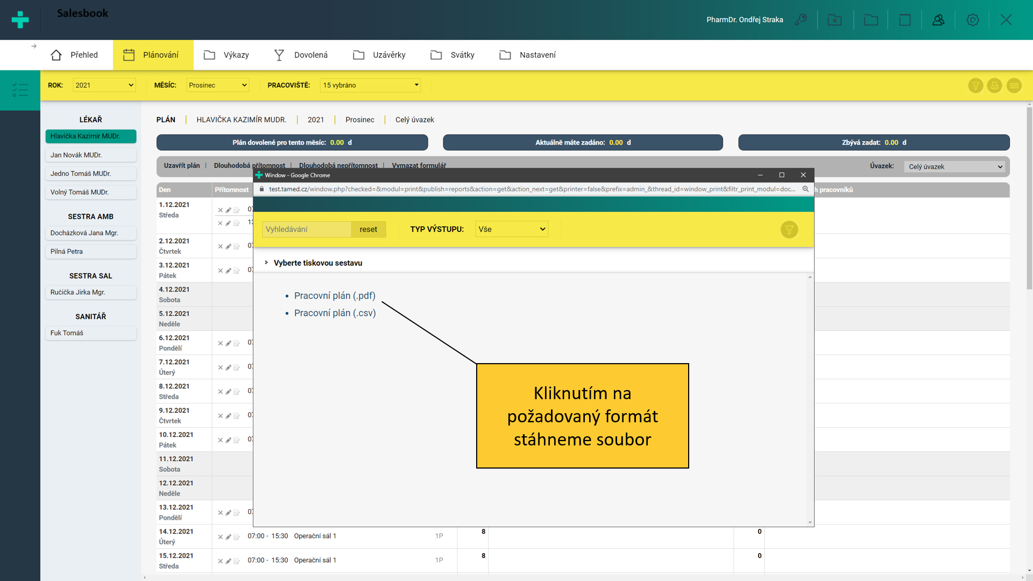Open the Úvazek dropdown
Viewport: 1033px width, 581px height.
(956, 167)
